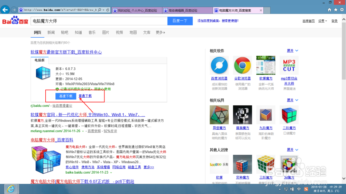This screenshot has width=346, height=194.
Task: Click the IE back arrow button
Action: [5, 10]
